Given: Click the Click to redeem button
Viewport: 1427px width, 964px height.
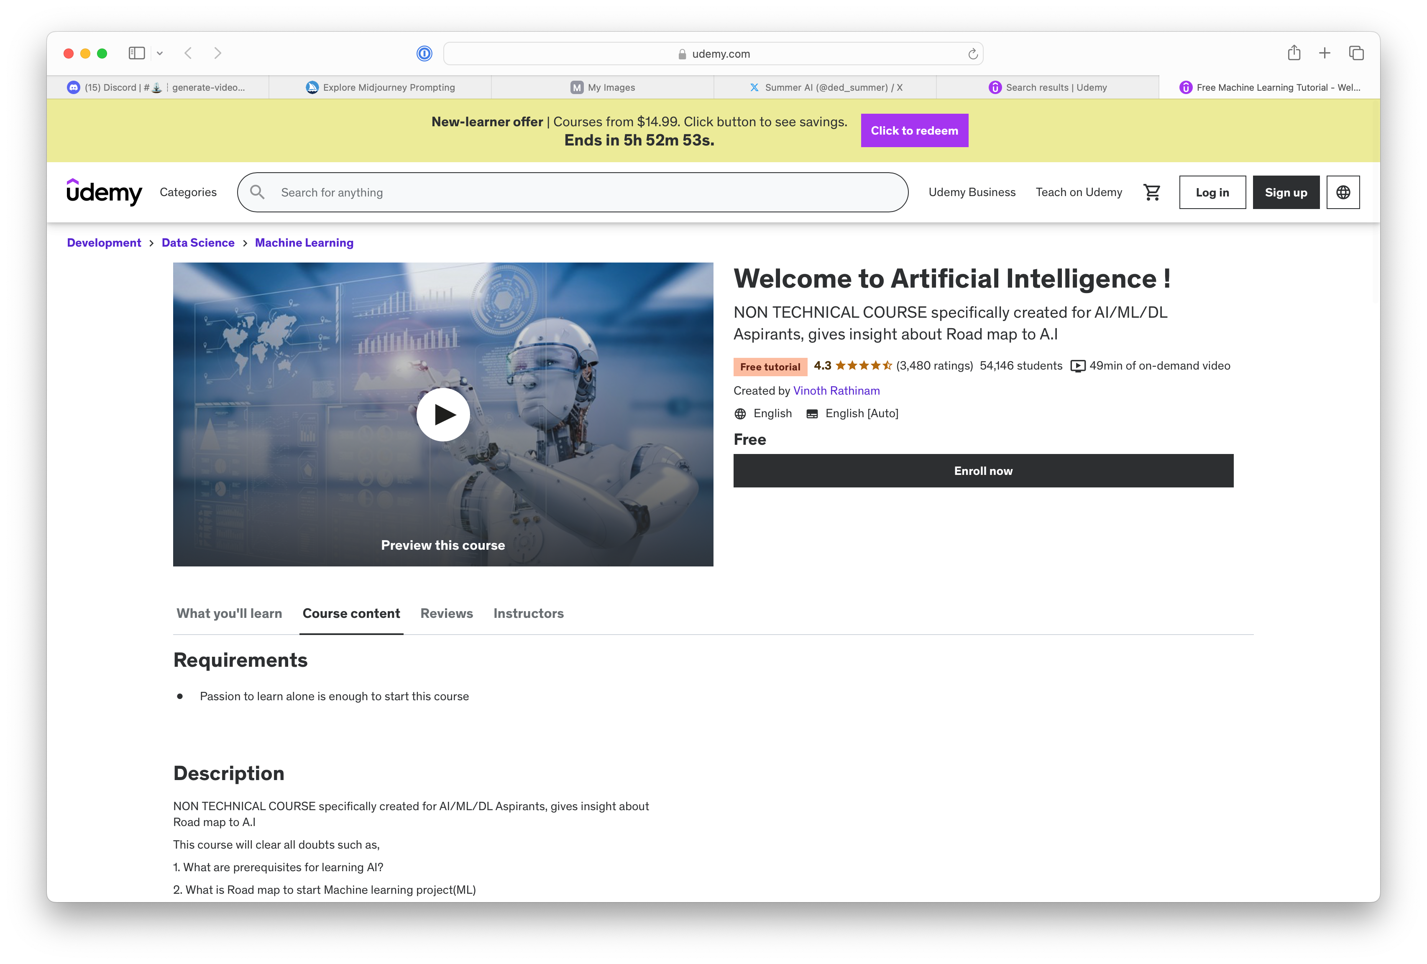Looking at the screenshot, I should tap(914, 131).
